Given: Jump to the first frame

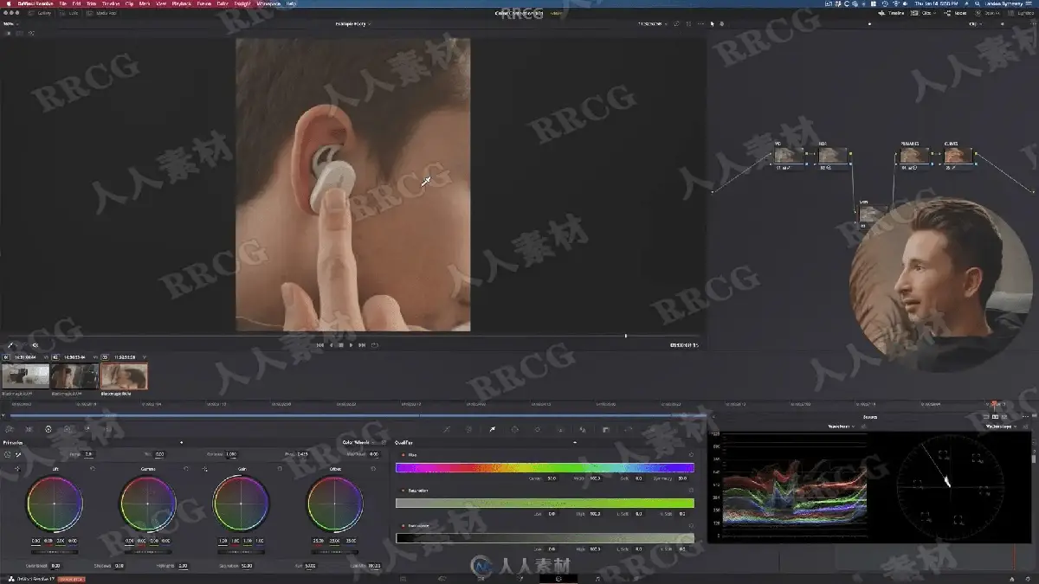Looking at the screenshot, I should click(319, 345).
